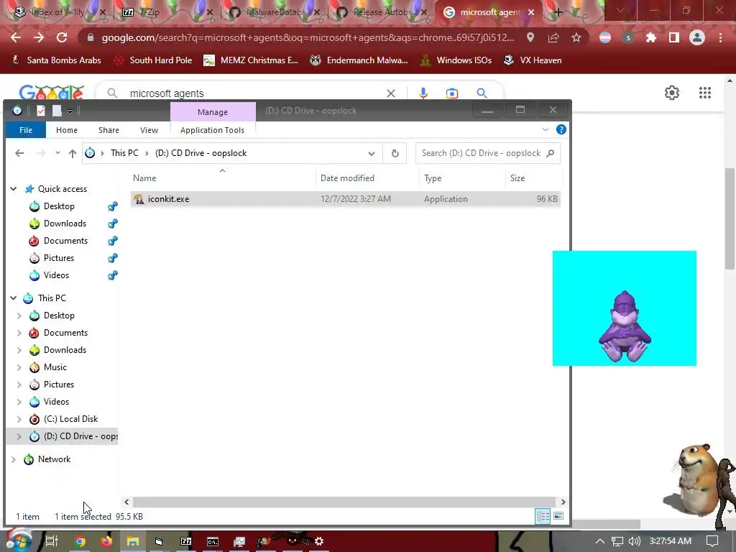Switch to the View ribbon tab
The height and width of the screenshot is (552, 736).
pyautogui.click(x=149, y=130)
